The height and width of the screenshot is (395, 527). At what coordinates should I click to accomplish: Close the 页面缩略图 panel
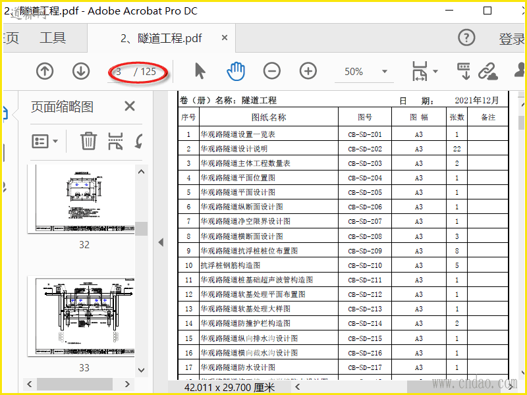coord(129,106)
